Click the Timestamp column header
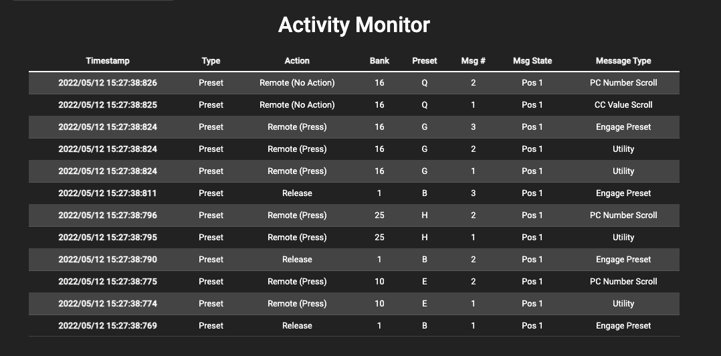Viewport: 721px width, 356px height. click(x=108, y=61)
